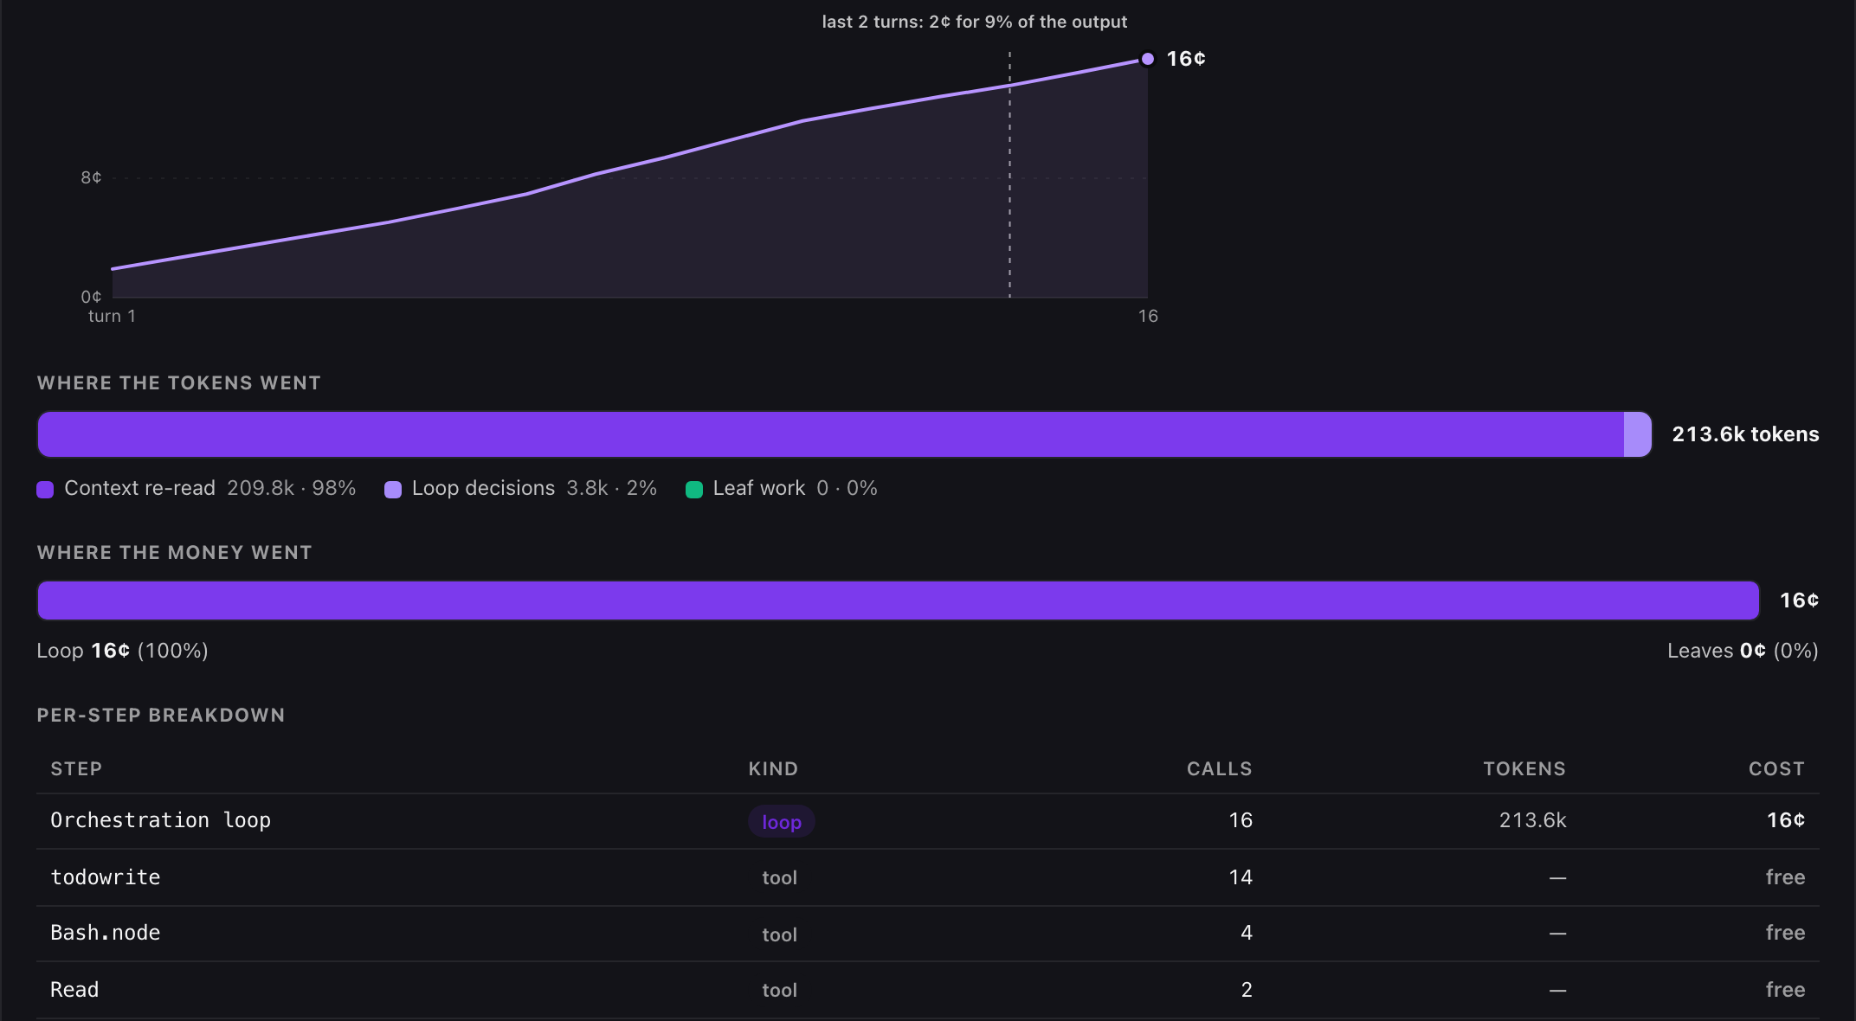Click the 'Context re-read' legend label

coord(139,488)
